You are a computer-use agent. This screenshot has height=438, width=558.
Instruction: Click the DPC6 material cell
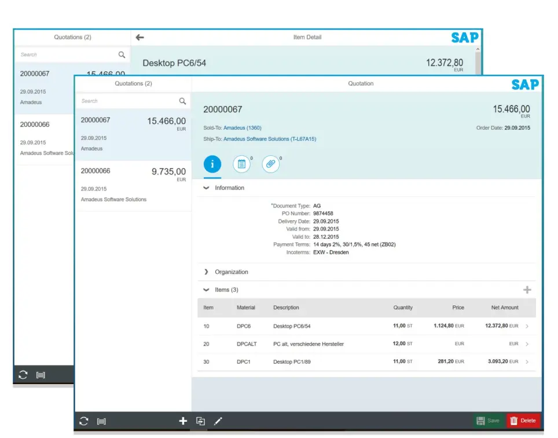pyautogui.click(x=244, y=326)
